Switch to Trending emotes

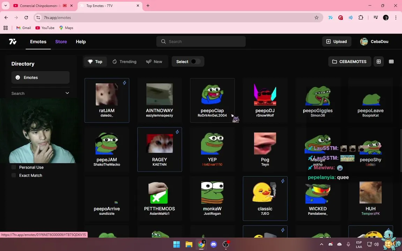(x=124, y=61)
